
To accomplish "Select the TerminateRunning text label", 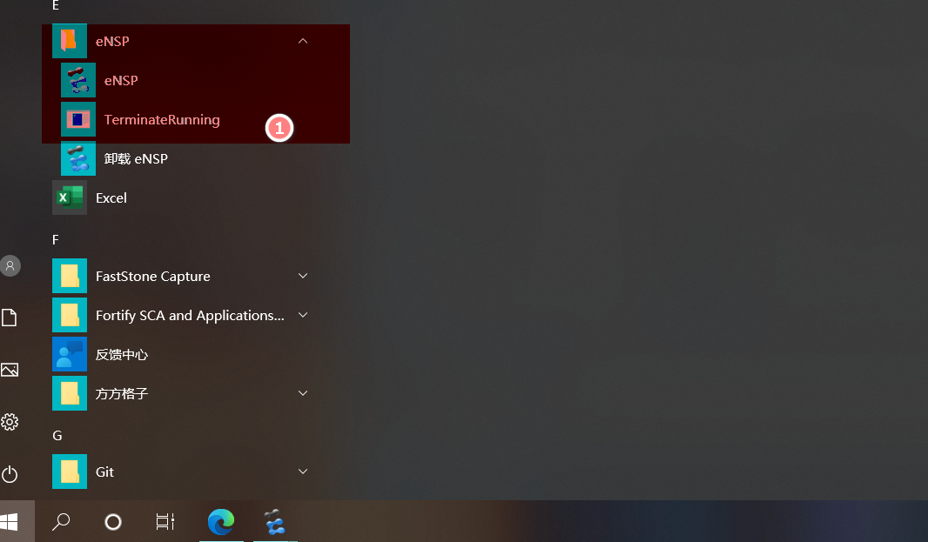I will 162,119.
